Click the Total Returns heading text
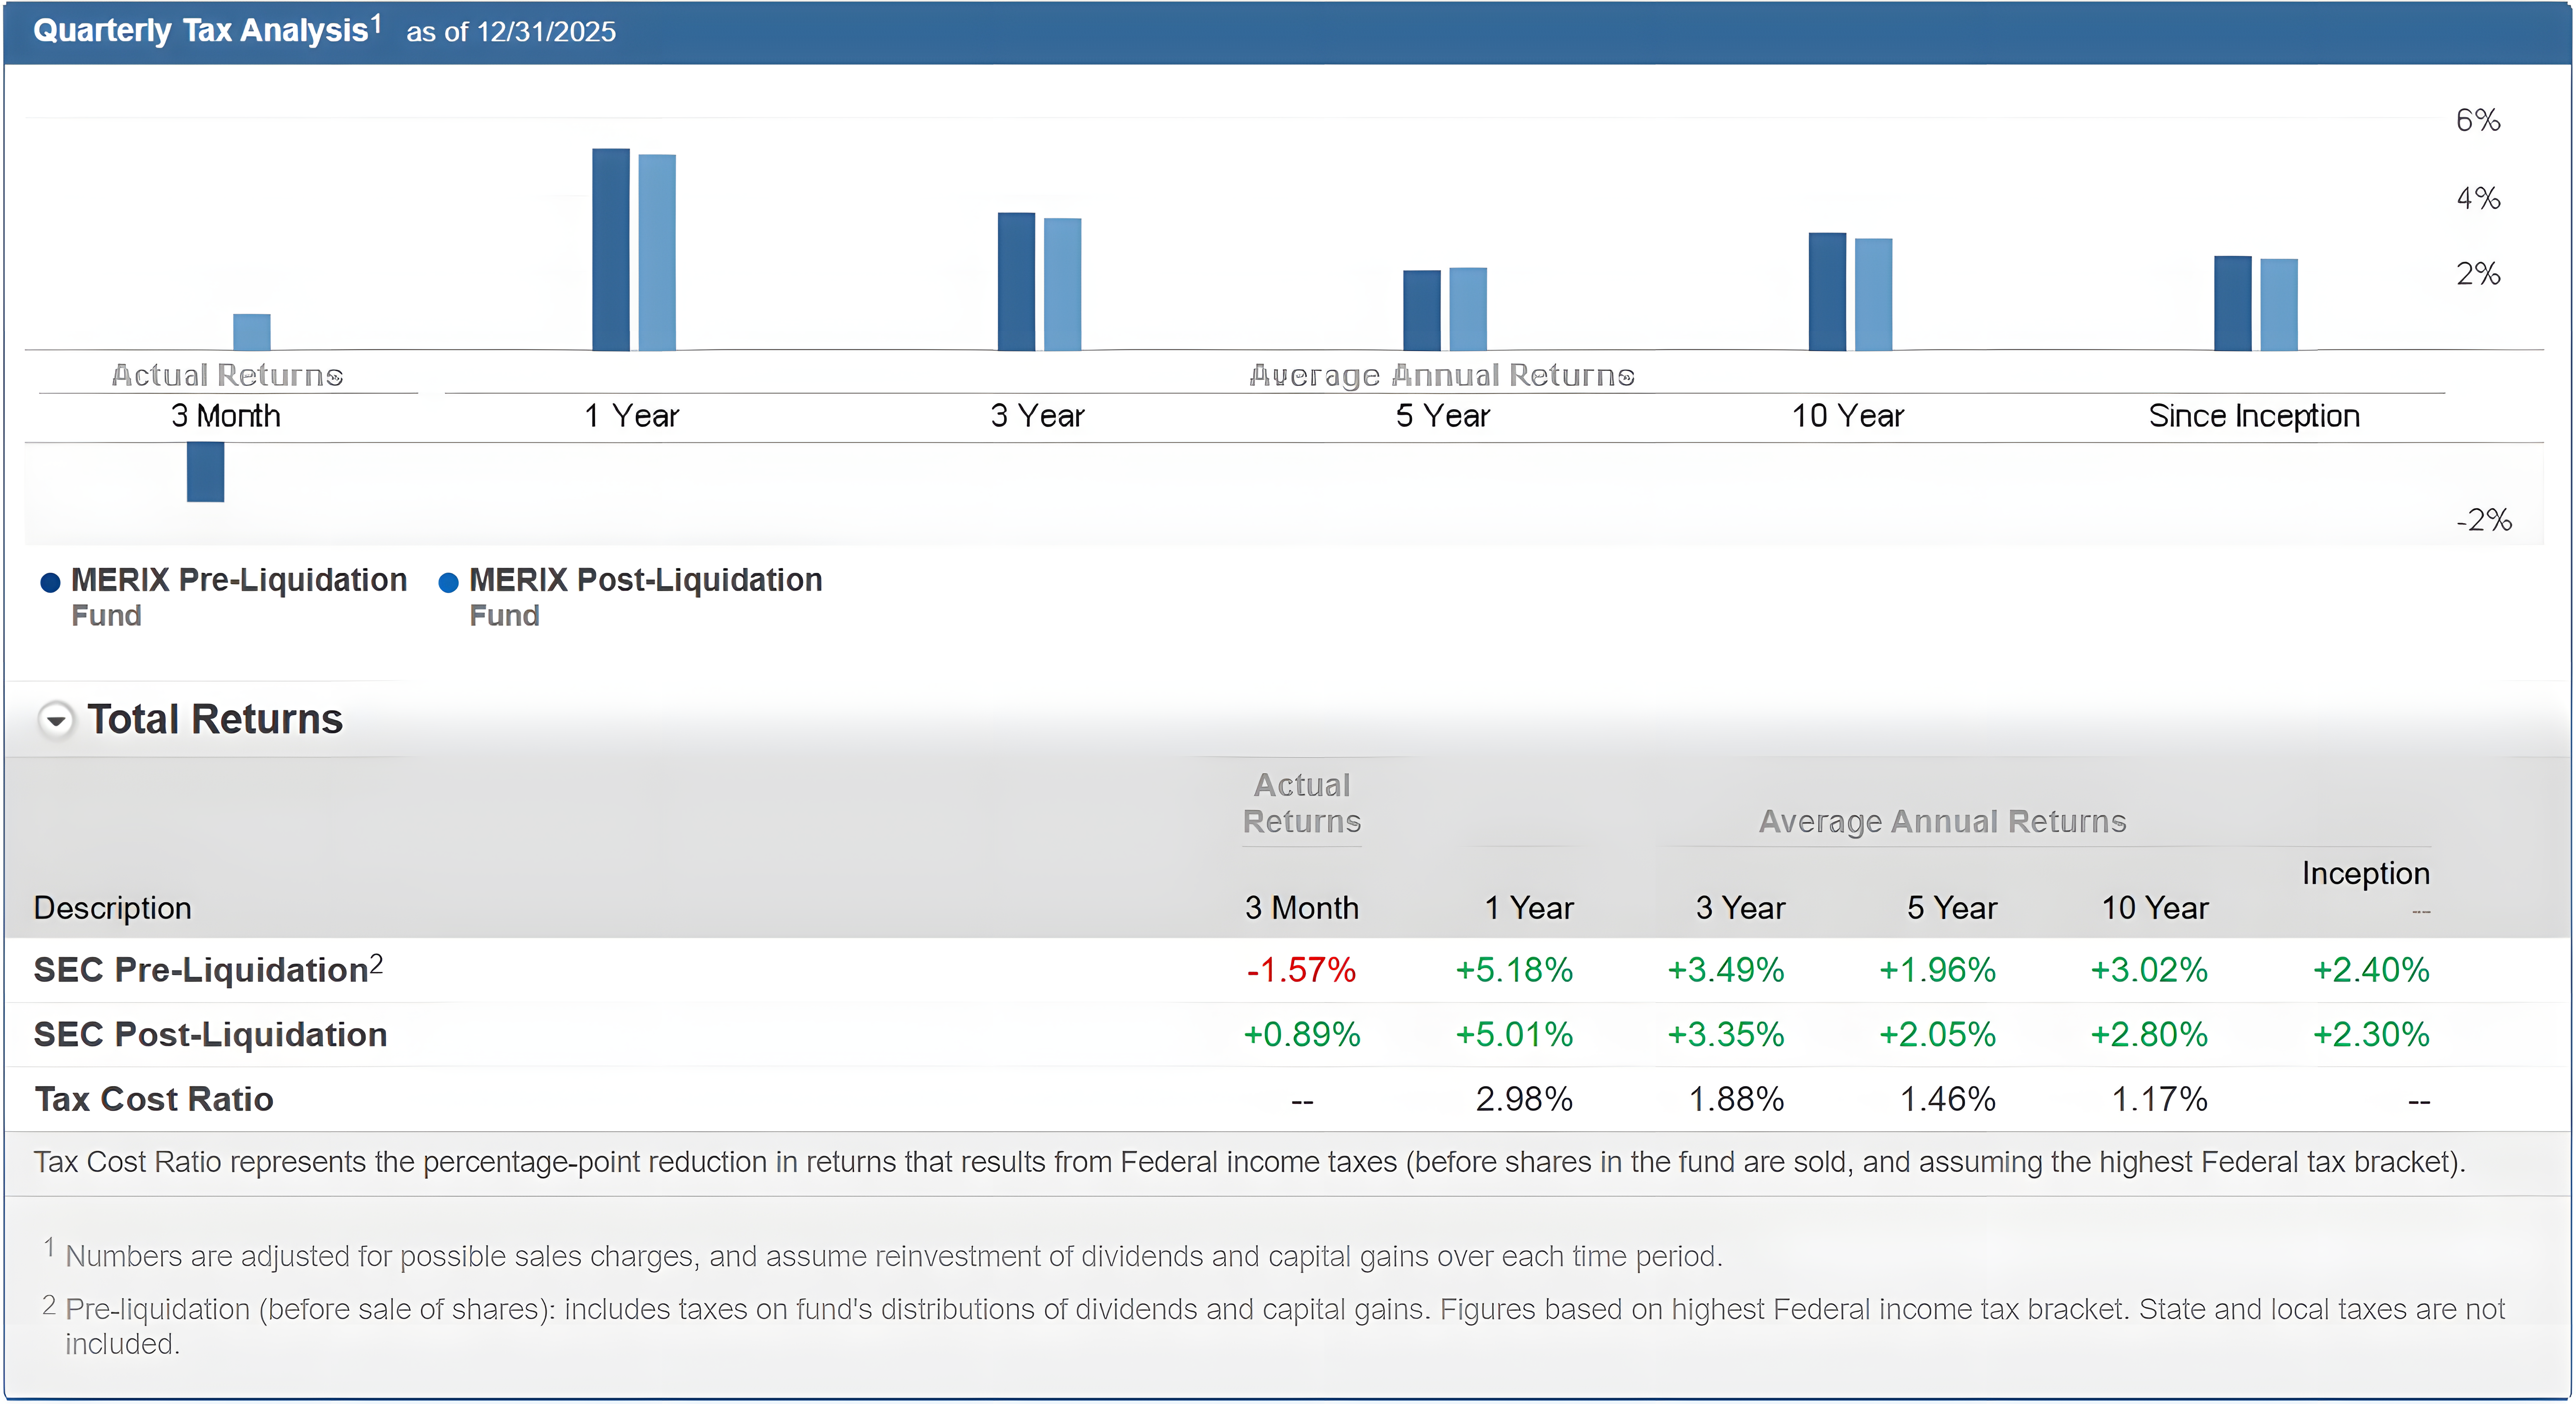 point(214,719)
